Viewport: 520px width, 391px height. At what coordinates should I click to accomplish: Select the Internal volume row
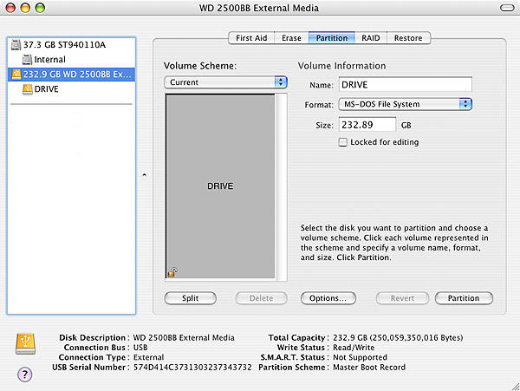pyautogui.click(x=71, y=59)
